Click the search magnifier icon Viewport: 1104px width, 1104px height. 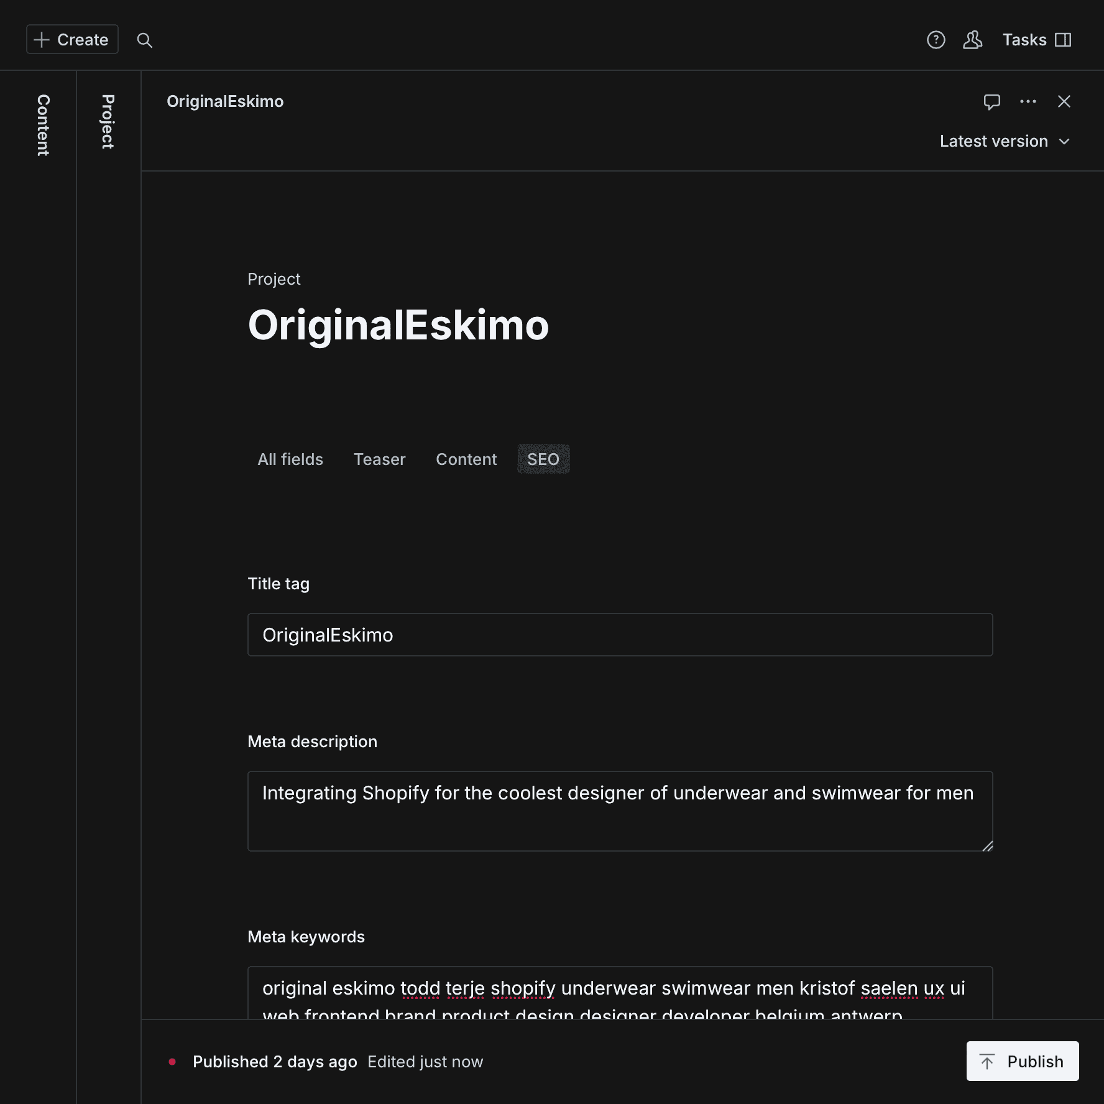tap(145, 40)
